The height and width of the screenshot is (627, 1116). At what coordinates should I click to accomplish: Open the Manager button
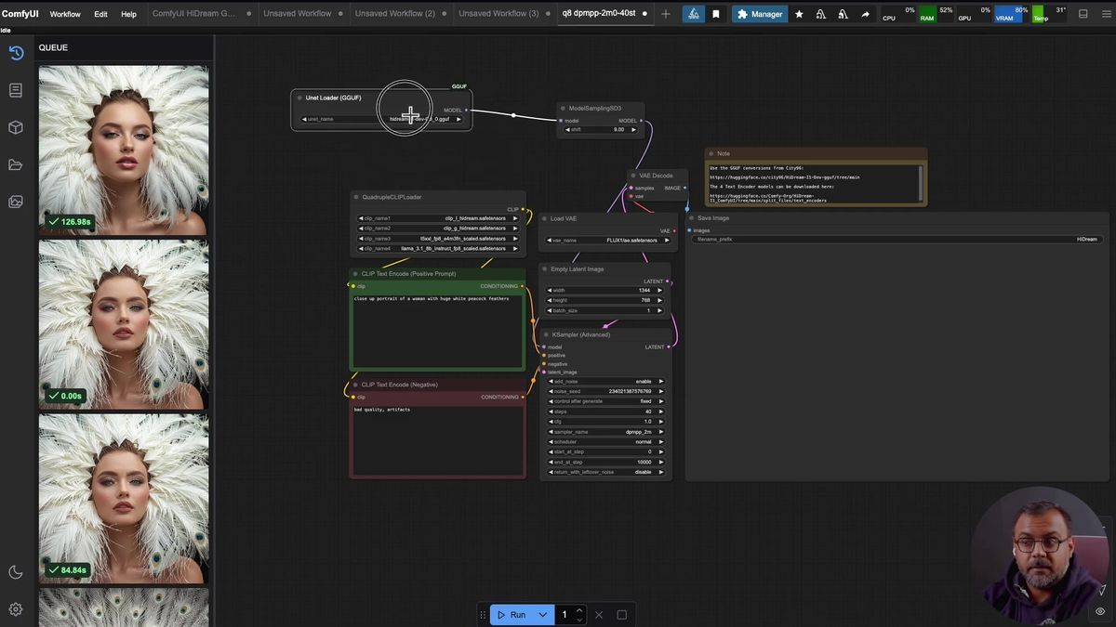pos(758,14)
